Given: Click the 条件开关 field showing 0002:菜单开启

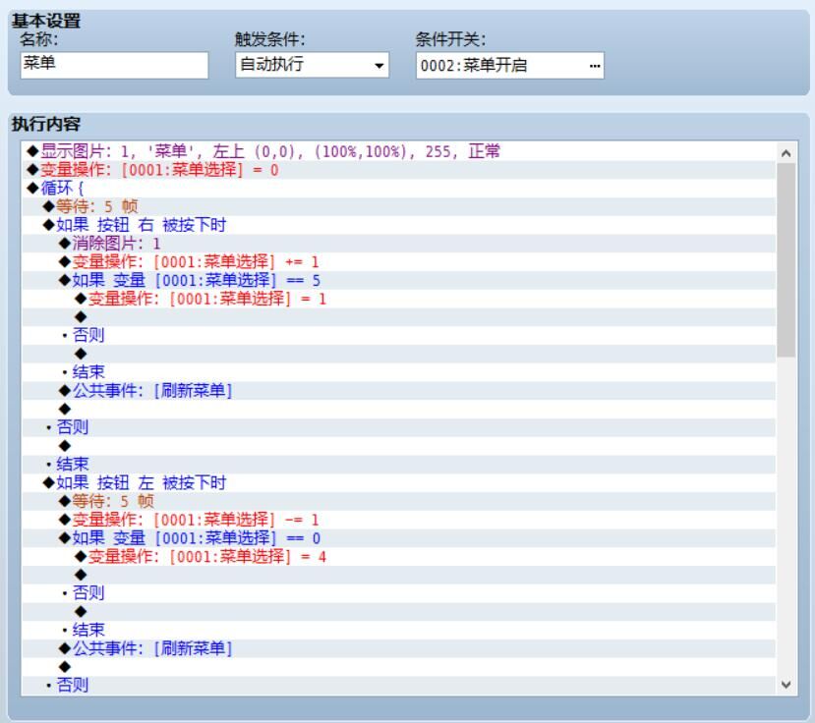Looking at the screenshot, I should click(x=510, y=66).
